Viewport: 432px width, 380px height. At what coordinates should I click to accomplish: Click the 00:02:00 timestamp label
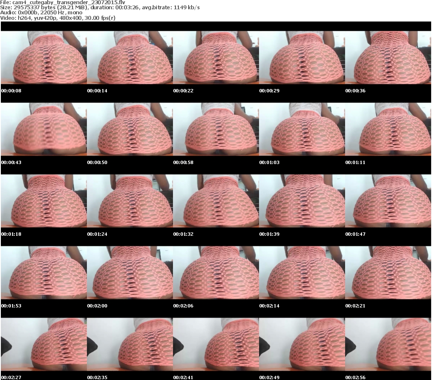point(97,306)
